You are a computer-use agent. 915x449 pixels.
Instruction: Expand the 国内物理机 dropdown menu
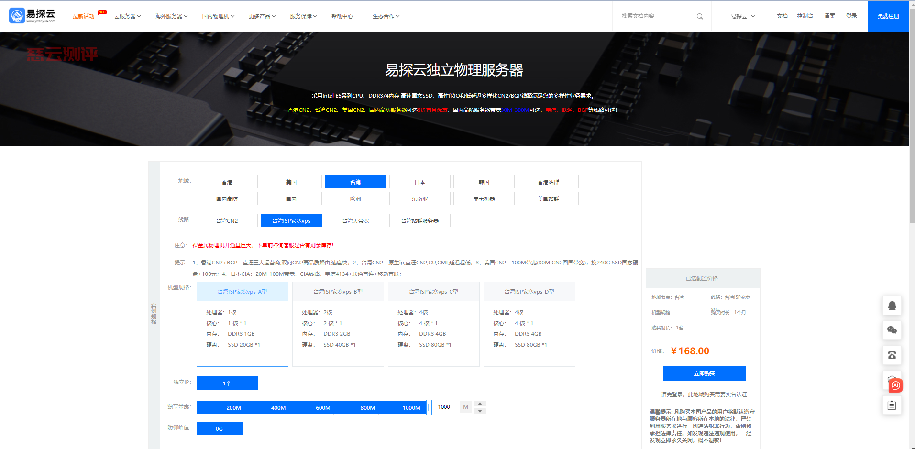[x=218, y=16]
